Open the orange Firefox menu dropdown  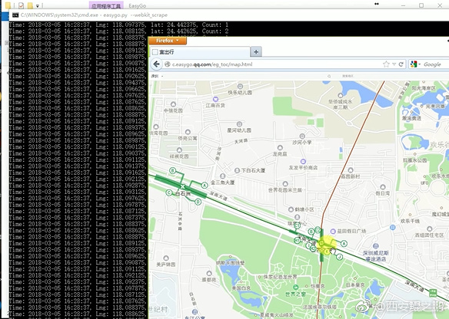[168, 41]
